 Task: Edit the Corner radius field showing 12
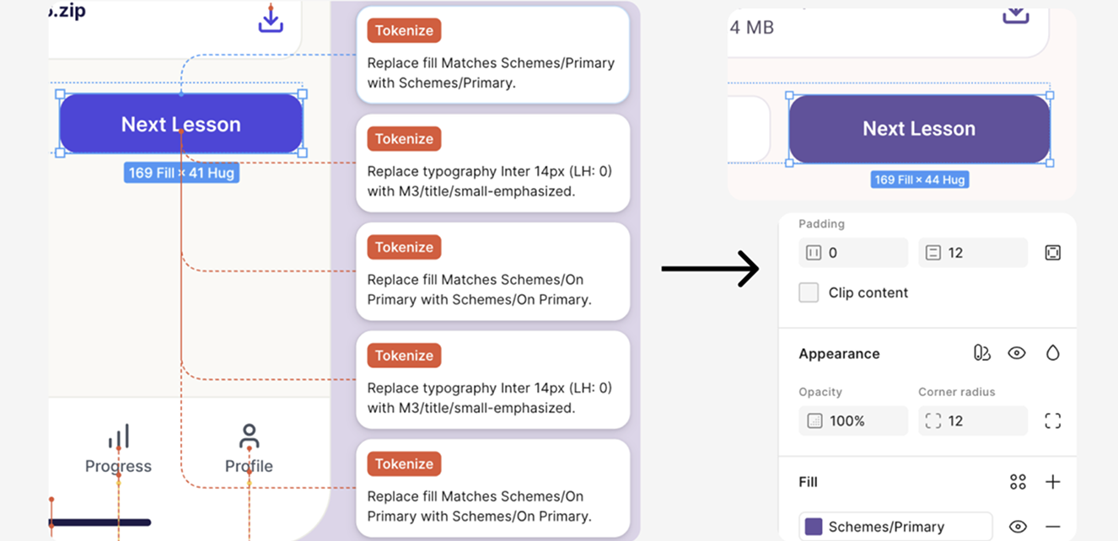(x=973, y=420)
